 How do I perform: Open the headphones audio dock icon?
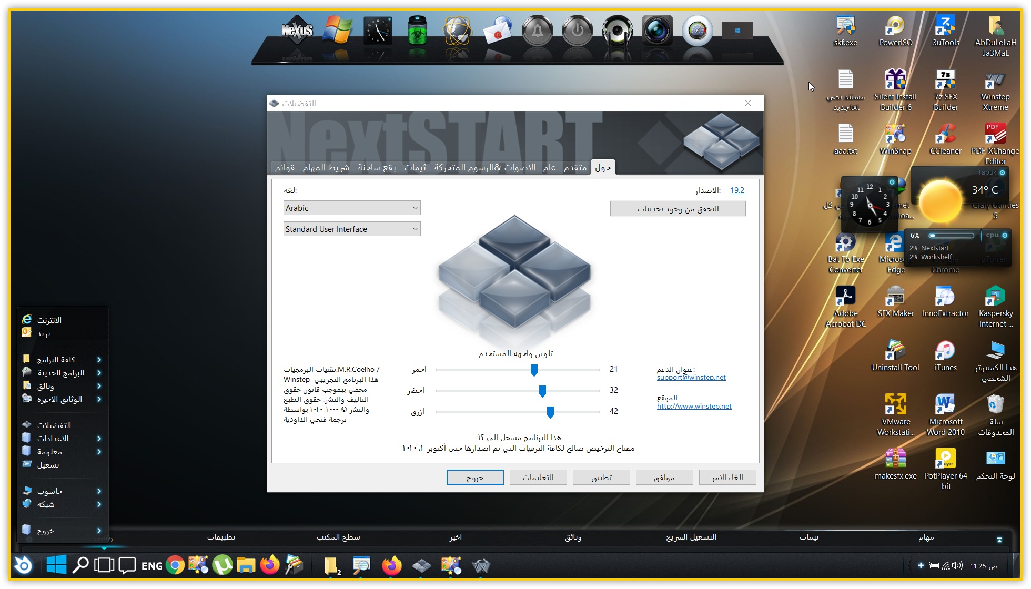(618, 30)
